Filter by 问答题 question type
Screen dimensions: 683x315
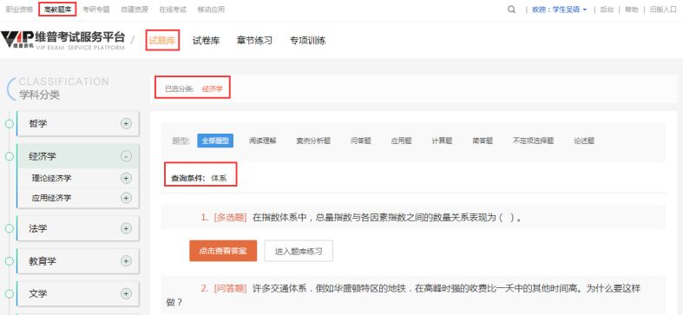point(361,141)
